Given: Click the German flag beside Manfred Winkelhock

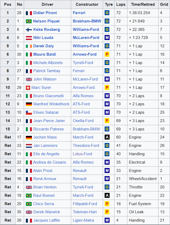Looking at the screenshot, I should point(29,104).
